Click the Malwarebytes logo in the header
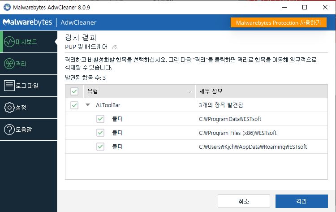Viewport: 336px width, 212px height. pos(27,22)
